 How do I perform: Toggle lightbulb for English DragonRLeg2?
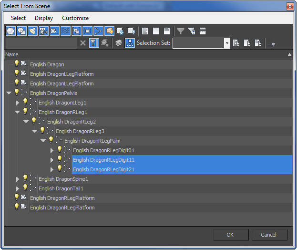pos(34,121)
